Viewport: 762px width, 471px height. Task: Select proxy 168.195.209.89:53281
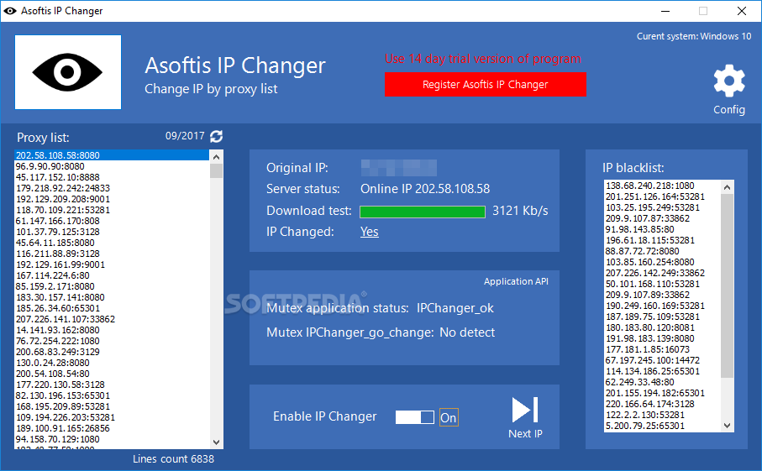[112, 406]
